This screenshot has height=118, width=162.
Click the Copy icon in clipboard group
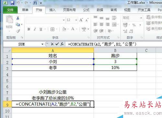tap(18, 25)
